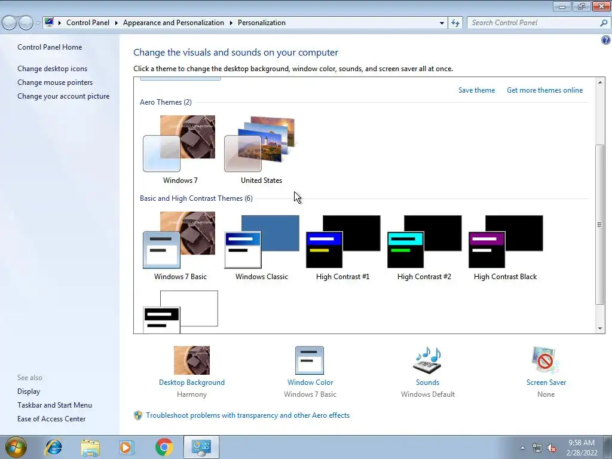Open Window Color settings icon
Viewport: 612px width, 459px height.
[x=310, y=360]
